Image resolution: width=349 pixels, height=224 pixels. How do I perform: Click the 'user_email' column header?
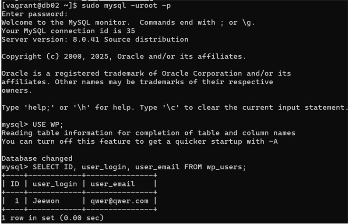click(113, 184)
